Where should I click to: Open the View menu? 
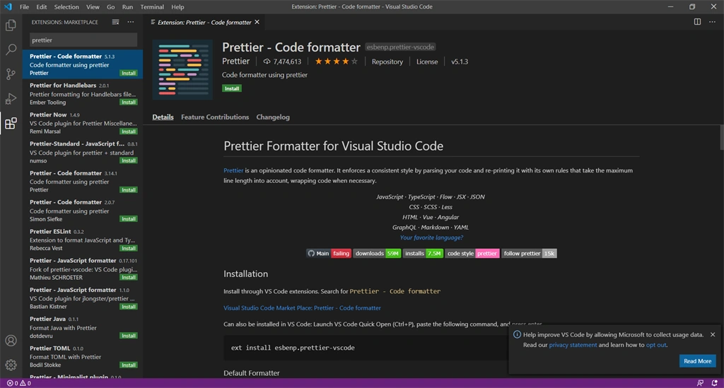(93, 7)
